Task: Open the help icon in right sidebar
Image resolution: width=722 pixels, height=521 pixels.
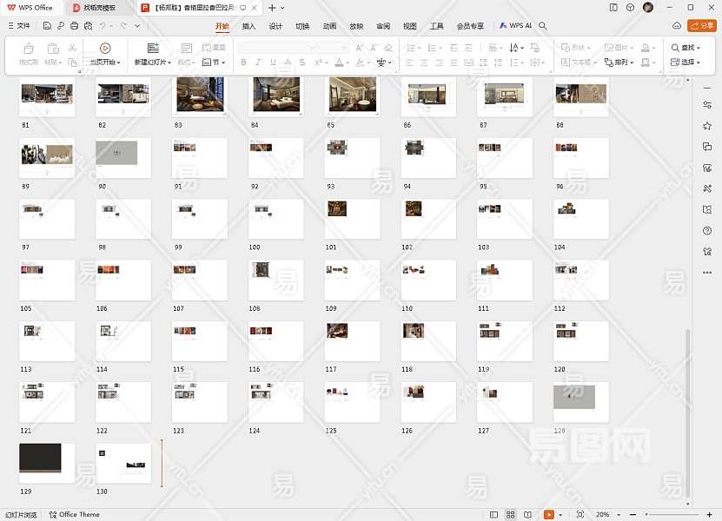Action: [707, 231]
